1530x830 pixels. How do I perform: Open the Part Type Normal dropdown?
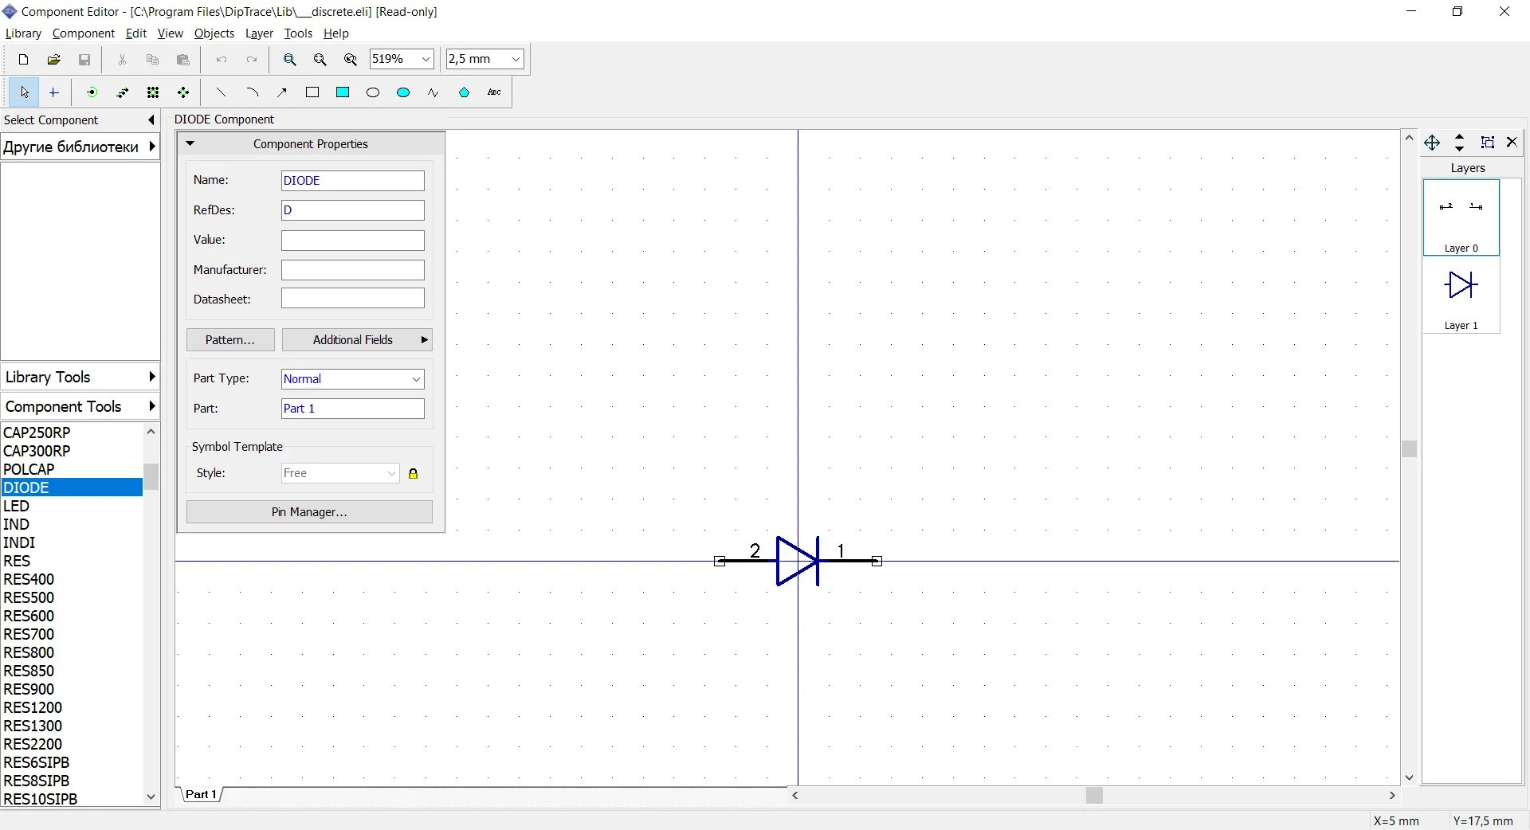(416, 379)
